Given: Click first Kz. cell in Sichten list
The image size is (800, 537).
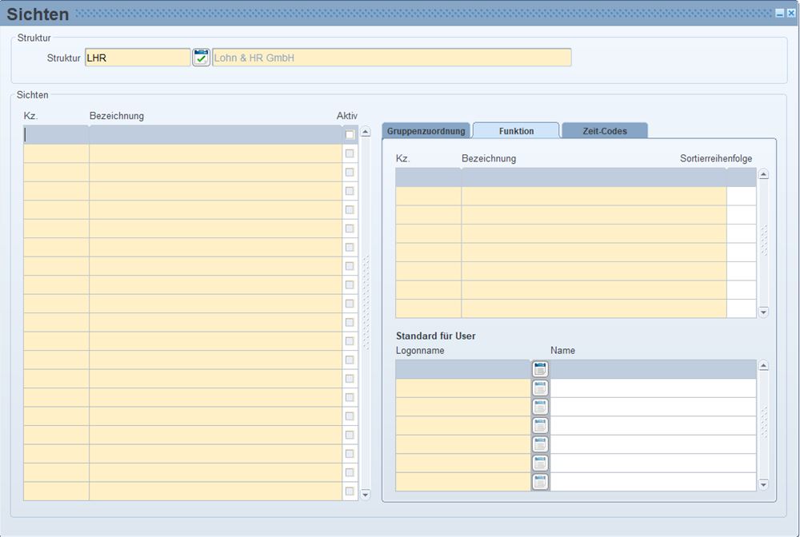Looking at the screenshot, I should click(x=56, y=135).
